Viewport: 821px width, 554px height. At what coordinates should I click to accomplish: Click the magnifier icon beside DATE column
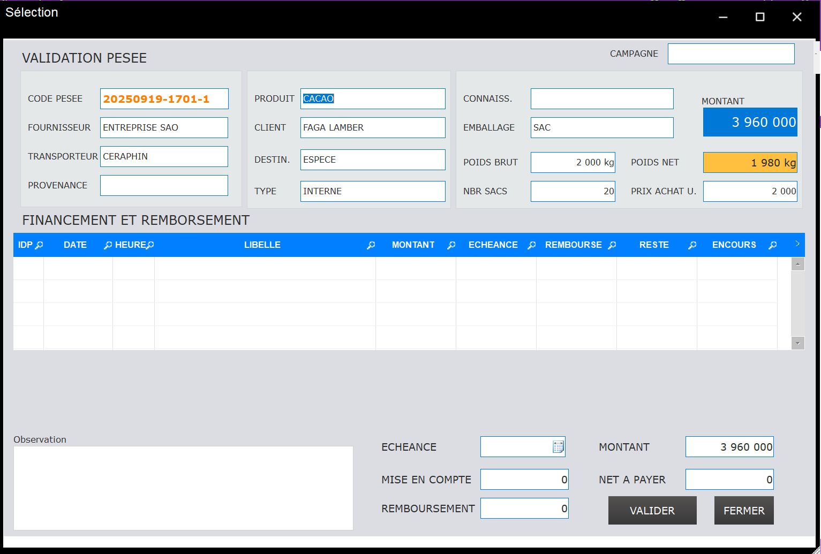click(108, 245)
